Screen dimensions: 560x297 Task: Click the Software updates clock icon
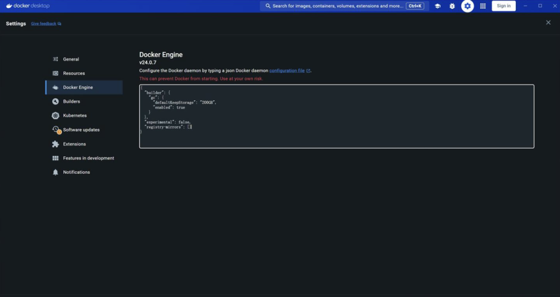tap(55, 129)
